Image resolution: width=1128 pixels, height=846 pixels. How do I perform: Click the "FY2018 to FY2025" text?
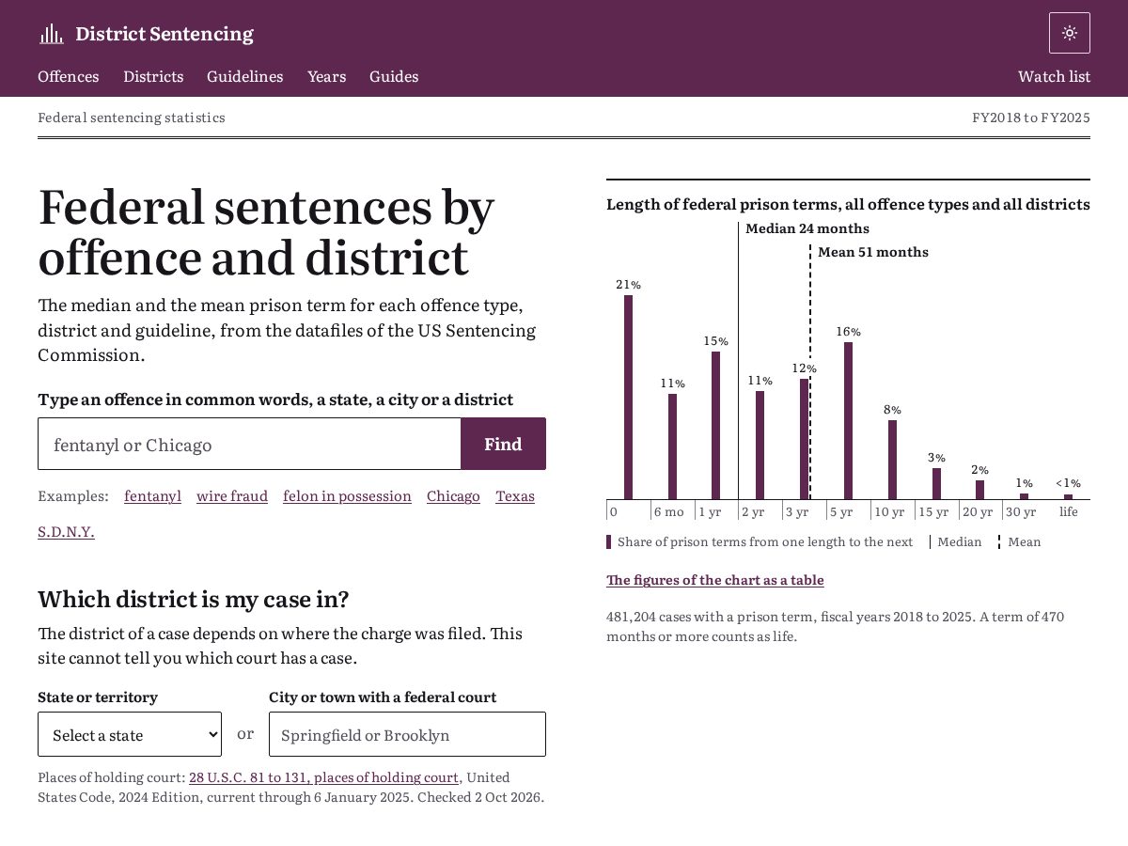[1031, 117]
